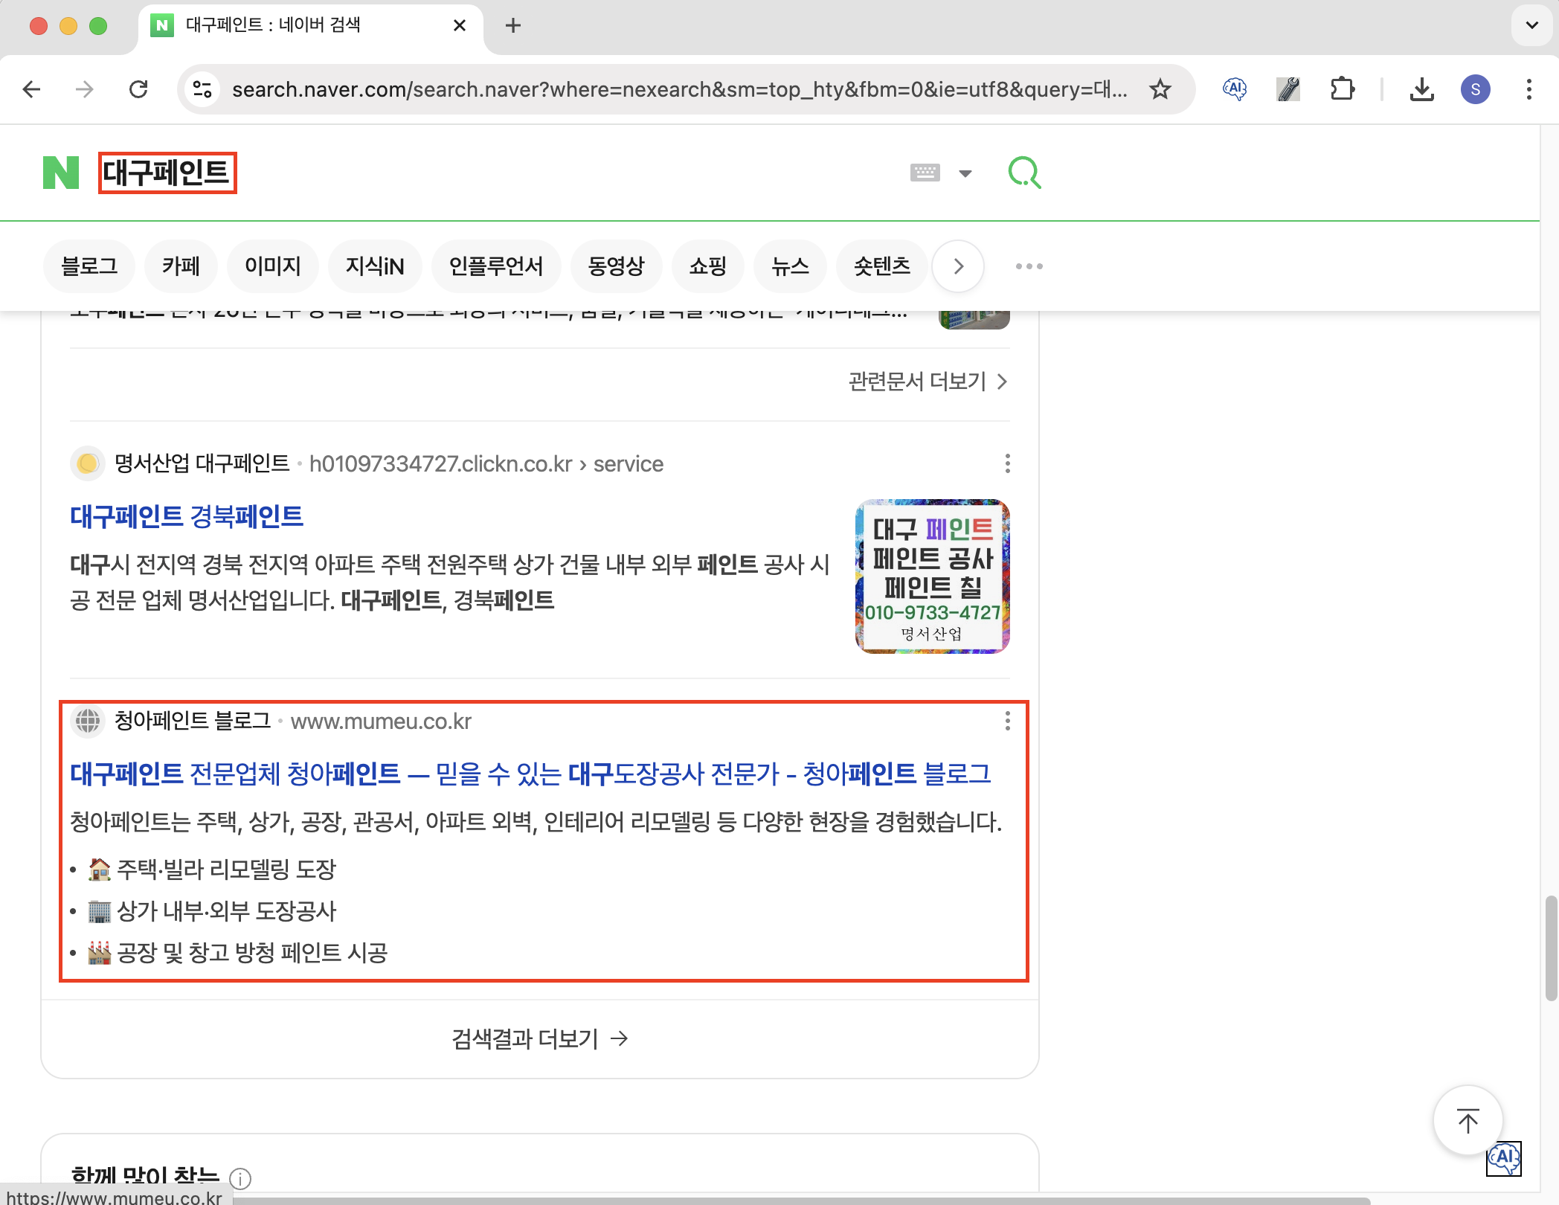Open site information icon in the address bar
This screenshot has width=1559, height=1205.
(202, 89)
